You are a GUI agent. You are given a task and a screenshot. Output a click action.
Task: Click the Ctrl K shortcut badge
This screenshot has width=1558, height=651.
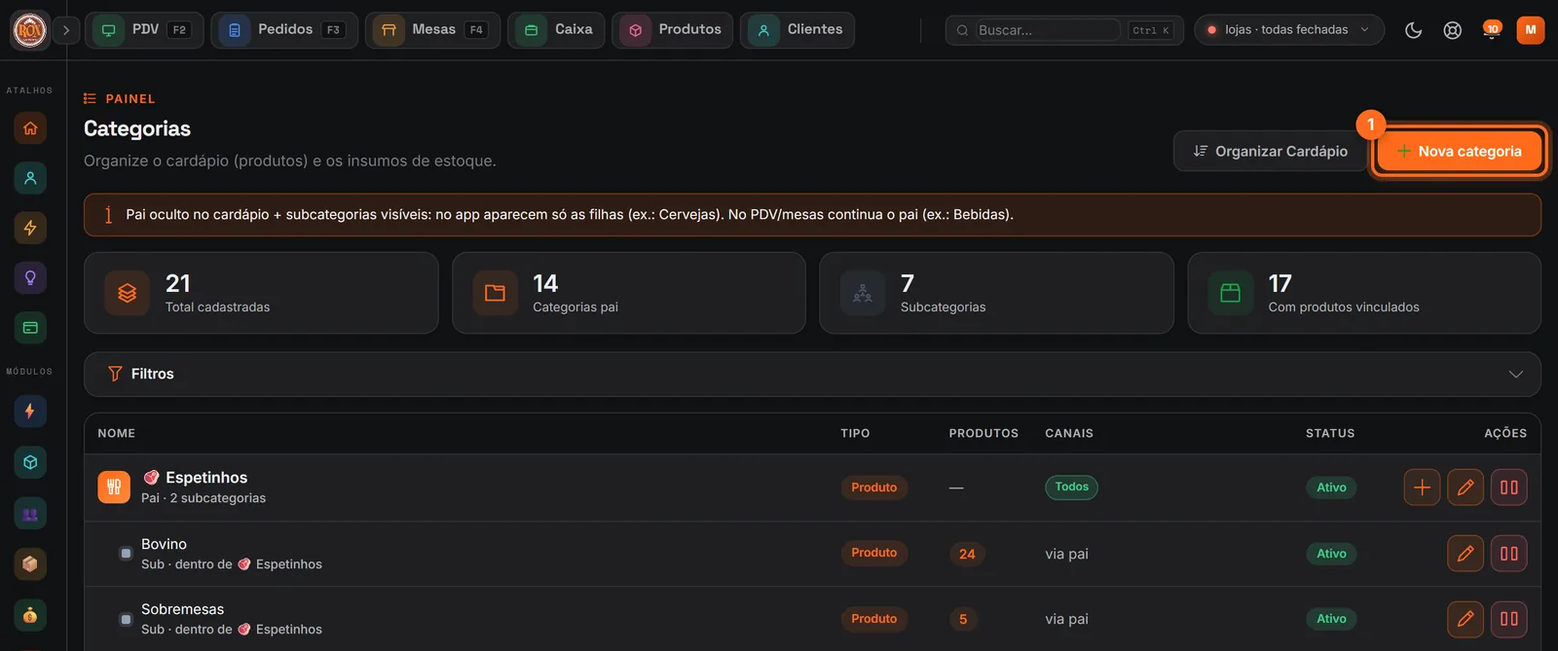coord(1151,30)
